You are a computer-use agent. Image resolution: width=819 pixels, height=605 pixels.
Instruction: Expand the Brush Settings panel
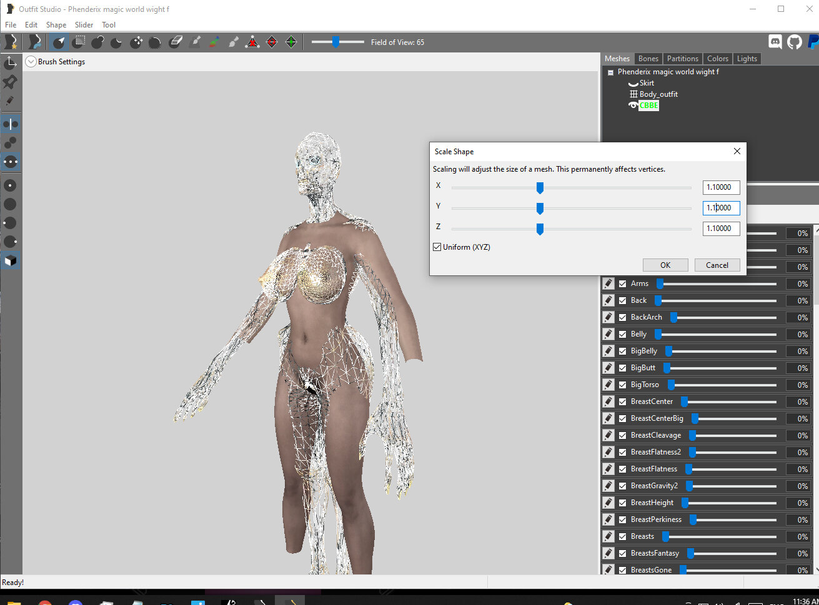pos(31,62)
